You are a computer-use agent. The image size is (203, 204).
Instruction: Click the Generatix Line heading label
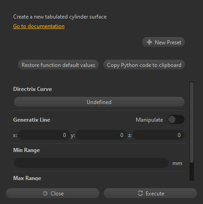tap(32, 120)
